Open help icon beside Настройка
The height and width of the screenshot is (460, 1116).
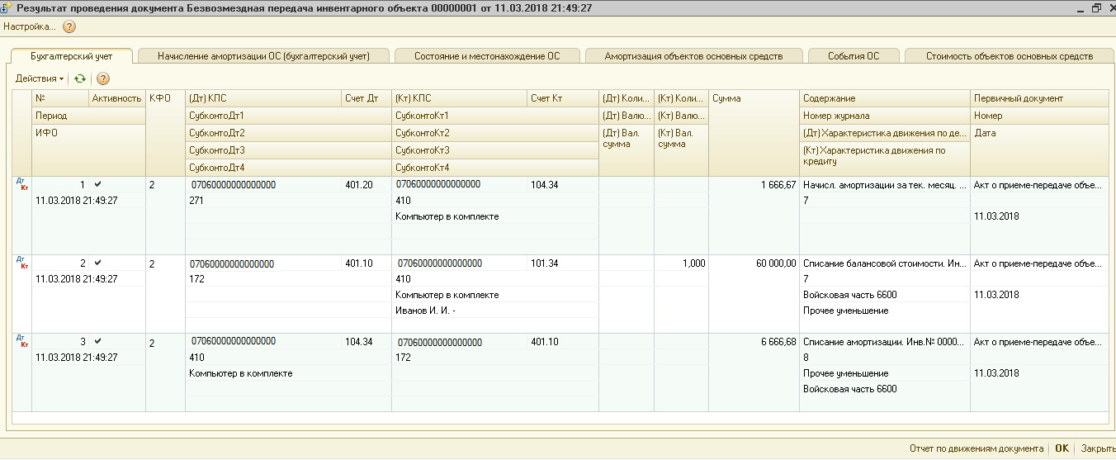click(x=69, y=26)
